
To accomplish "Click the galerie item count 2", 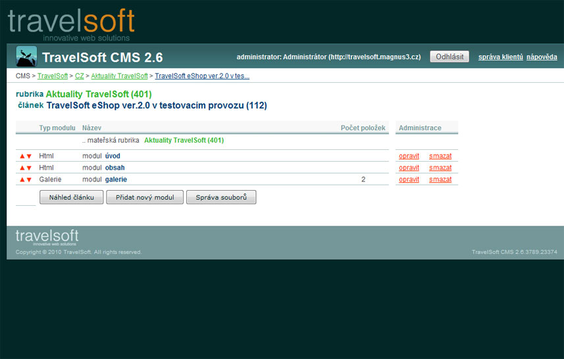I will 363,179.
